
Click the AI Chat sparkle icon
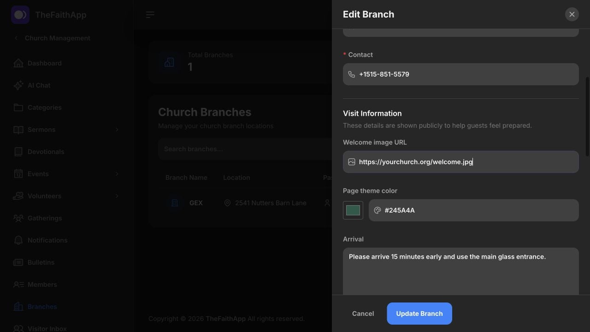[18, 85]
